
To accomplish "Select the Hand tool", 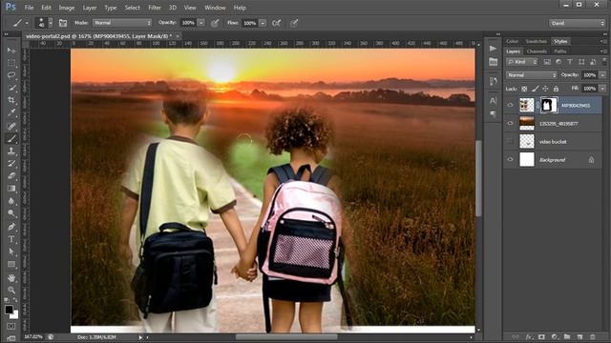I will [11, 277].
